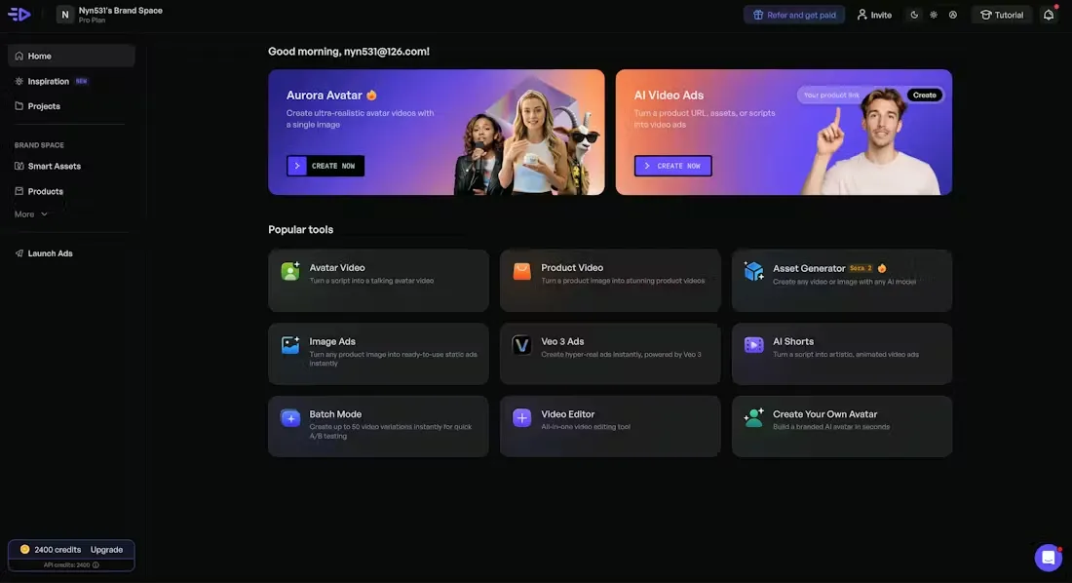Click Upgrade next to credits
The height and width of the screenshot is (583, 1072).
click(106, 550)
